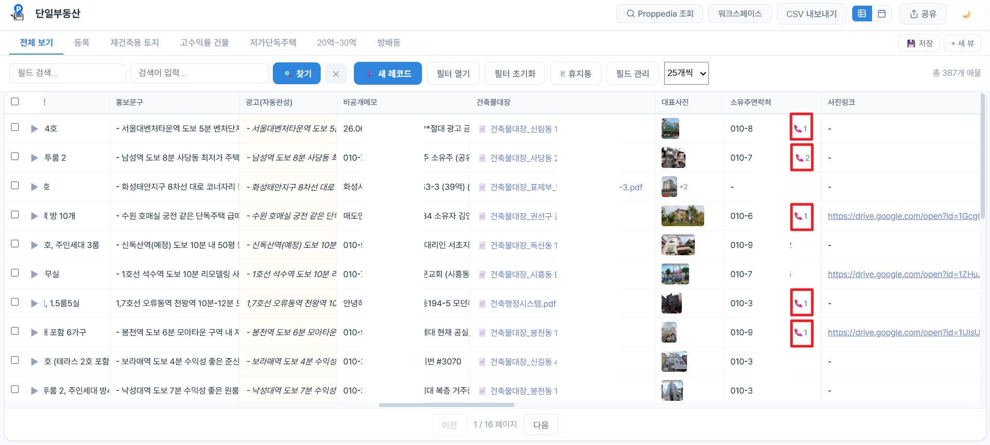Image resolution: width=990 pixels, height=445 pixels.
Task: Clear search with the X button
Action: tap(336, 74)
